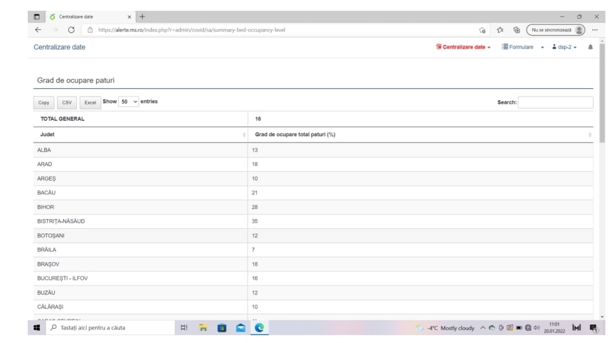
Task: Open the browser Collections icon
Action: [517, 30]
